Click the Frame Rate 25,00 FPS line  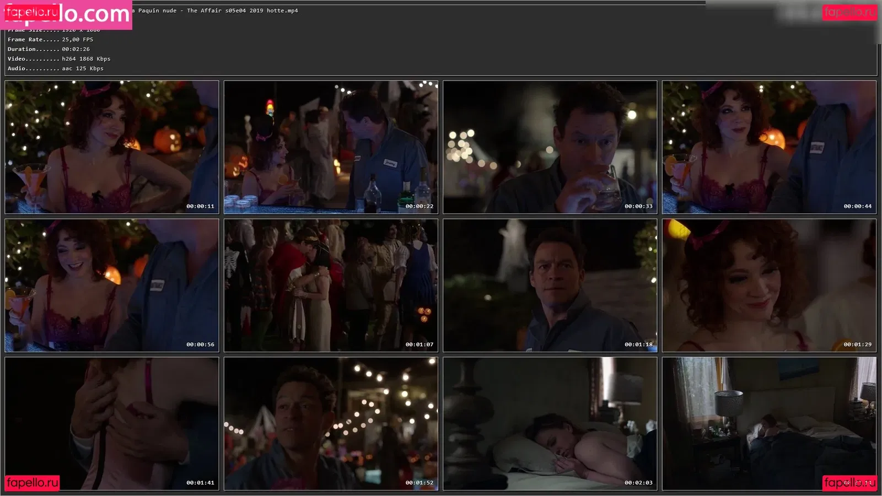pos(50,40)
